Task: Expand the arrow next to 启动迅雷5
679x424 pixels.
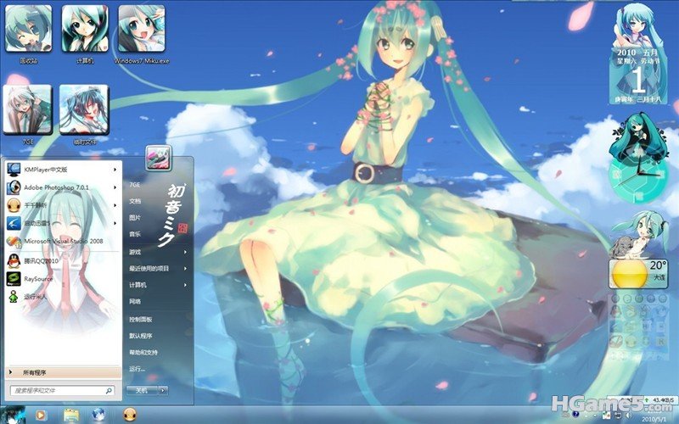Action: click(115, 223)
